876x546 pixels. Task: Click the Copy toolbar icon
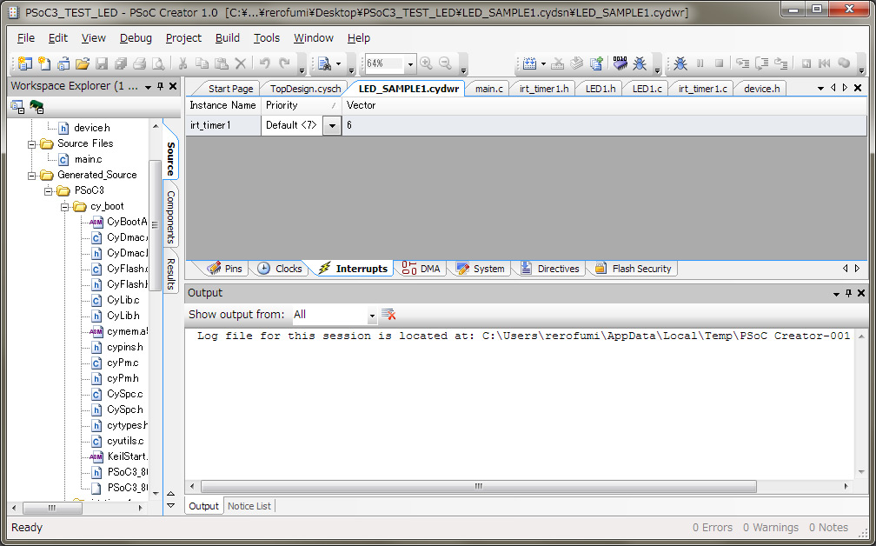pos(202,63)
